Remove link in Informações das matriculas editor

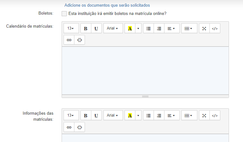coord(80,127)
